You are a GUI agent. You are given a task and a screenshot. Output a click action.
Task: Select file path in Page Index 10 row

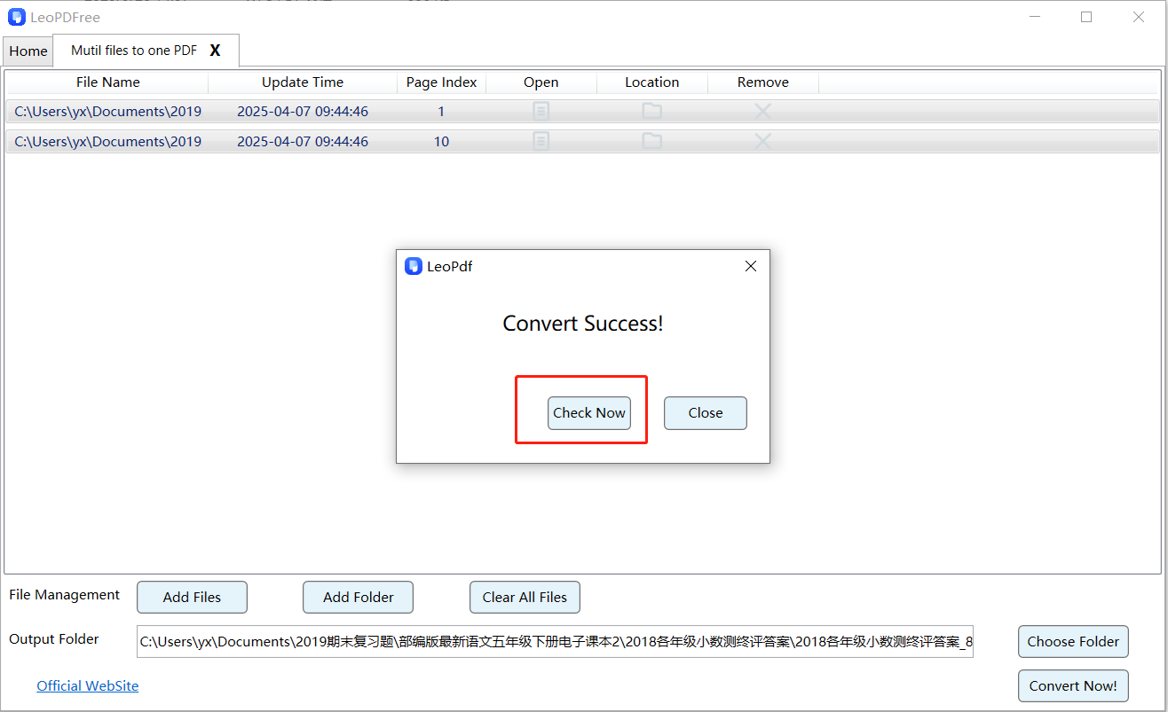pos(108,142)
